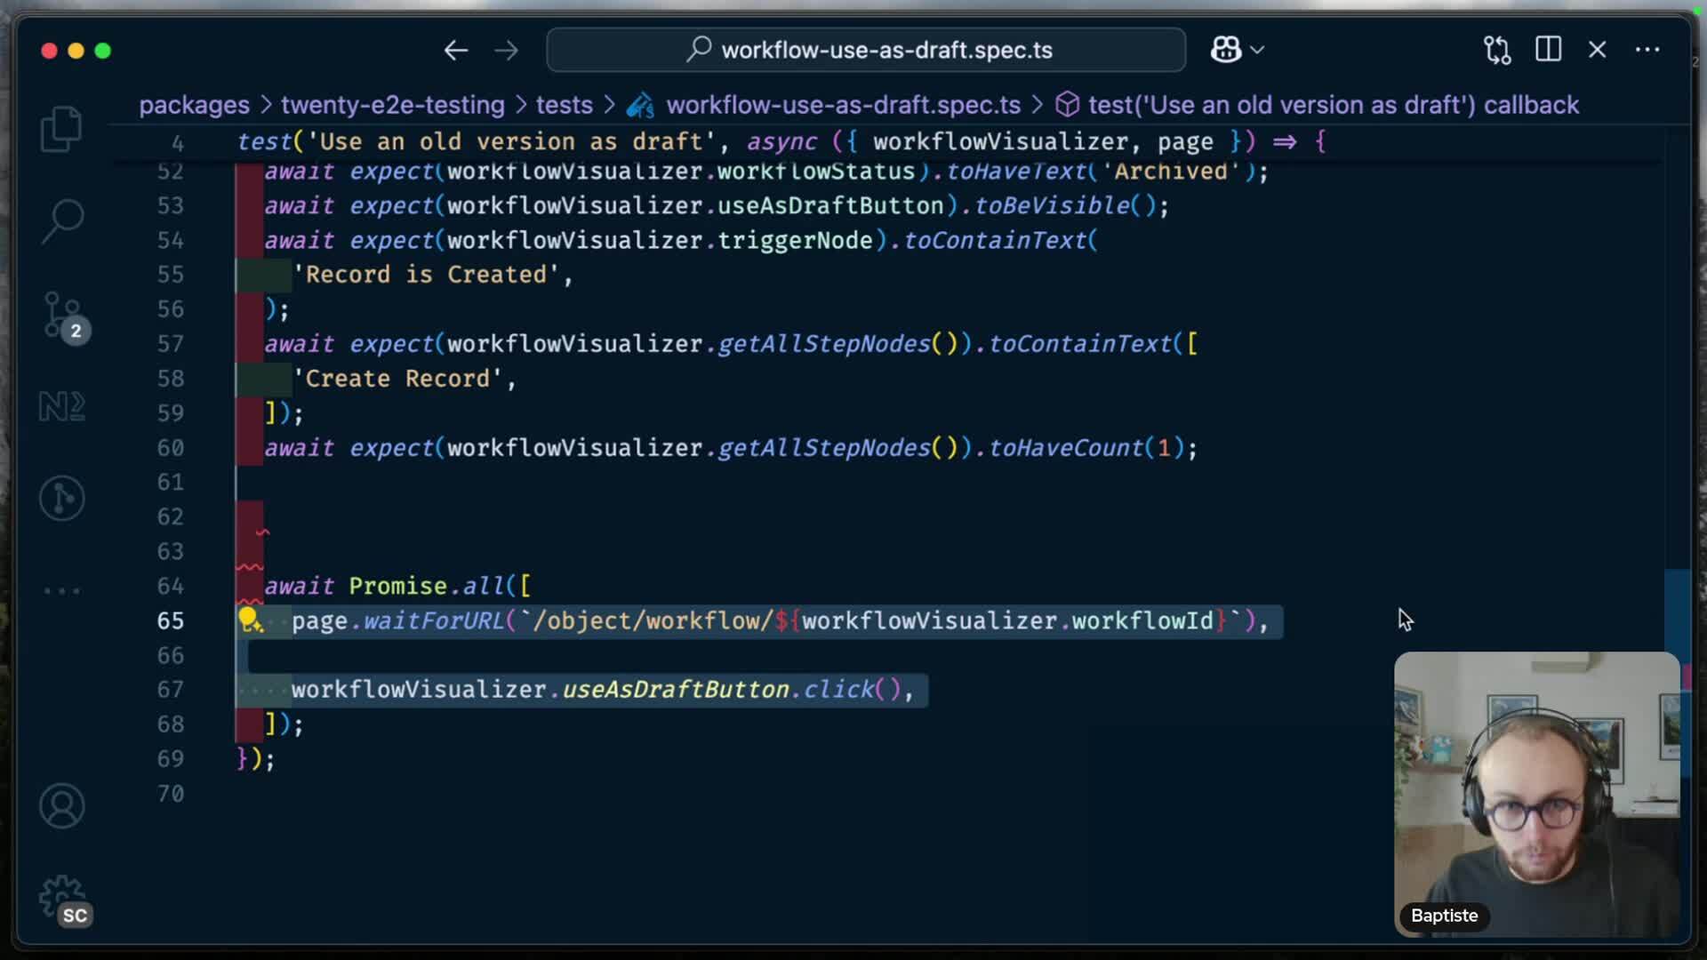Open the Search sidebar icon

[x=61, y=220]
